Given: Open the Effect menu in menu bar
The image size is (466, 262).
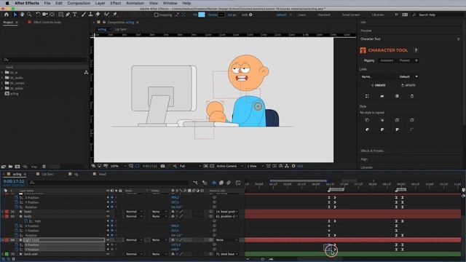Looking at the screenshot, I should point(116,3).
